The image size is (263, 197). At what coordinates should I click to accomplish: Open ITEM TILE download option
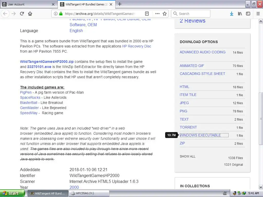(x=188, y=95)
